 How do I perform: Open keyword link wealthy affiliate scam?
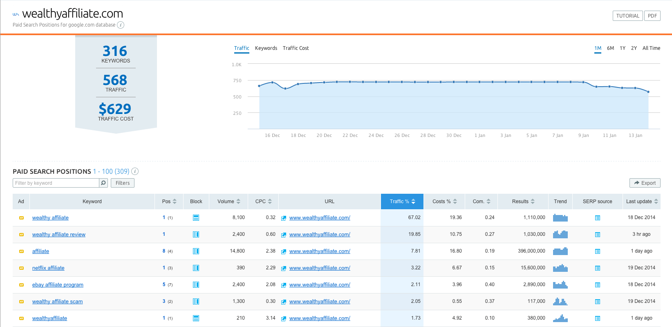tap(57, 302)
